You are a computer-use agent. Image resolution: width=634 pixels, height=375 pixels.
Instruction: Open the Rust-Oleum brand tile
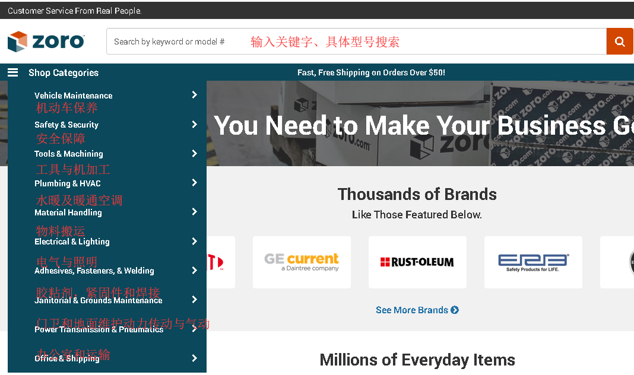pos(417,262)
